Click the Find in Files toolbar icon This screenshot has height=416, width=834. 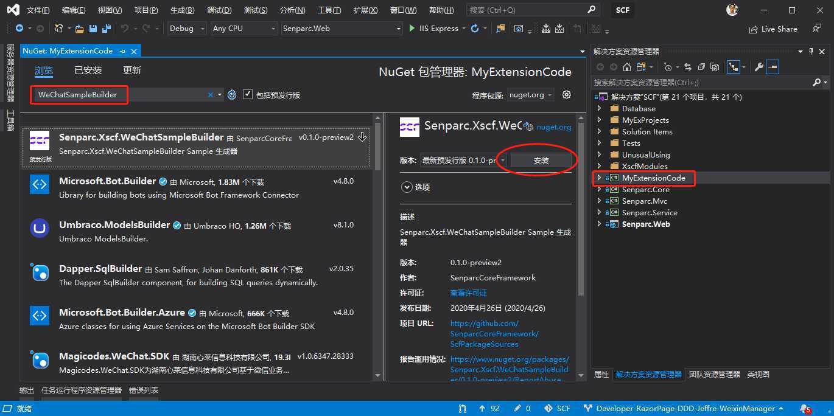point(500,29)
